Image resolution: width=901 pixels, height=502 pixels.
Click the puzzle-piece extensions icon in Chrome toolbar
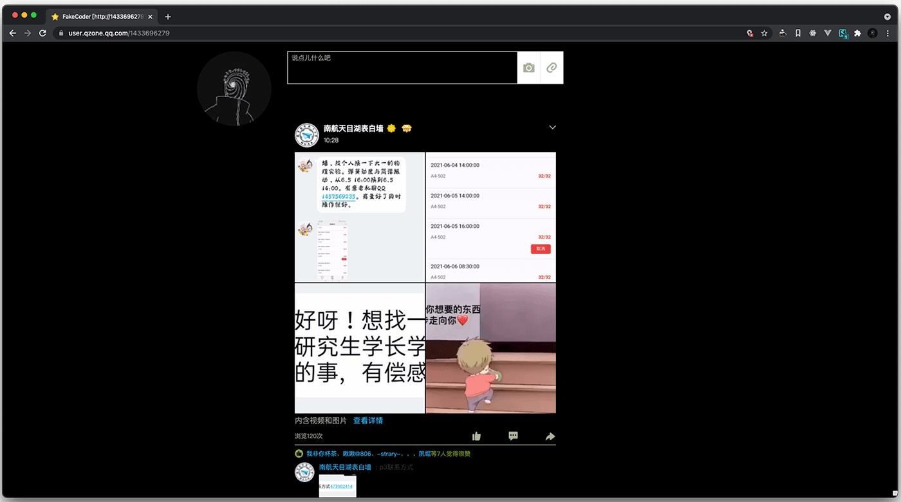858,33
